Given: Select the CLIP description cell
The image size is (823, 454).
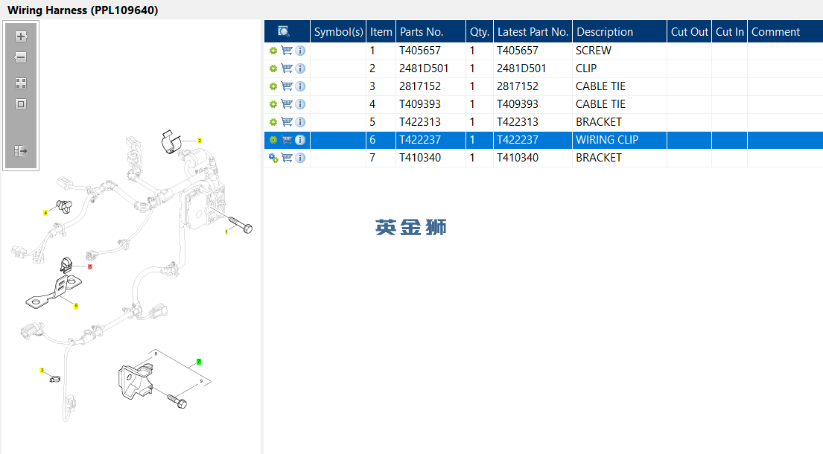Looking at the screenshot, I should click(x=620, y=68).
